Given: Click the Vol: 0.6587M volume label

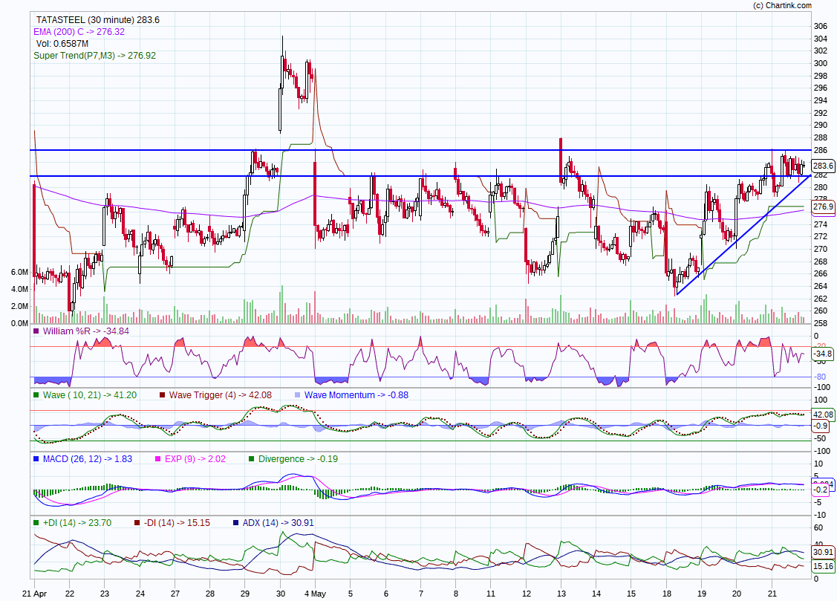Looking at the screenshot, I should [x=62, y=44].
